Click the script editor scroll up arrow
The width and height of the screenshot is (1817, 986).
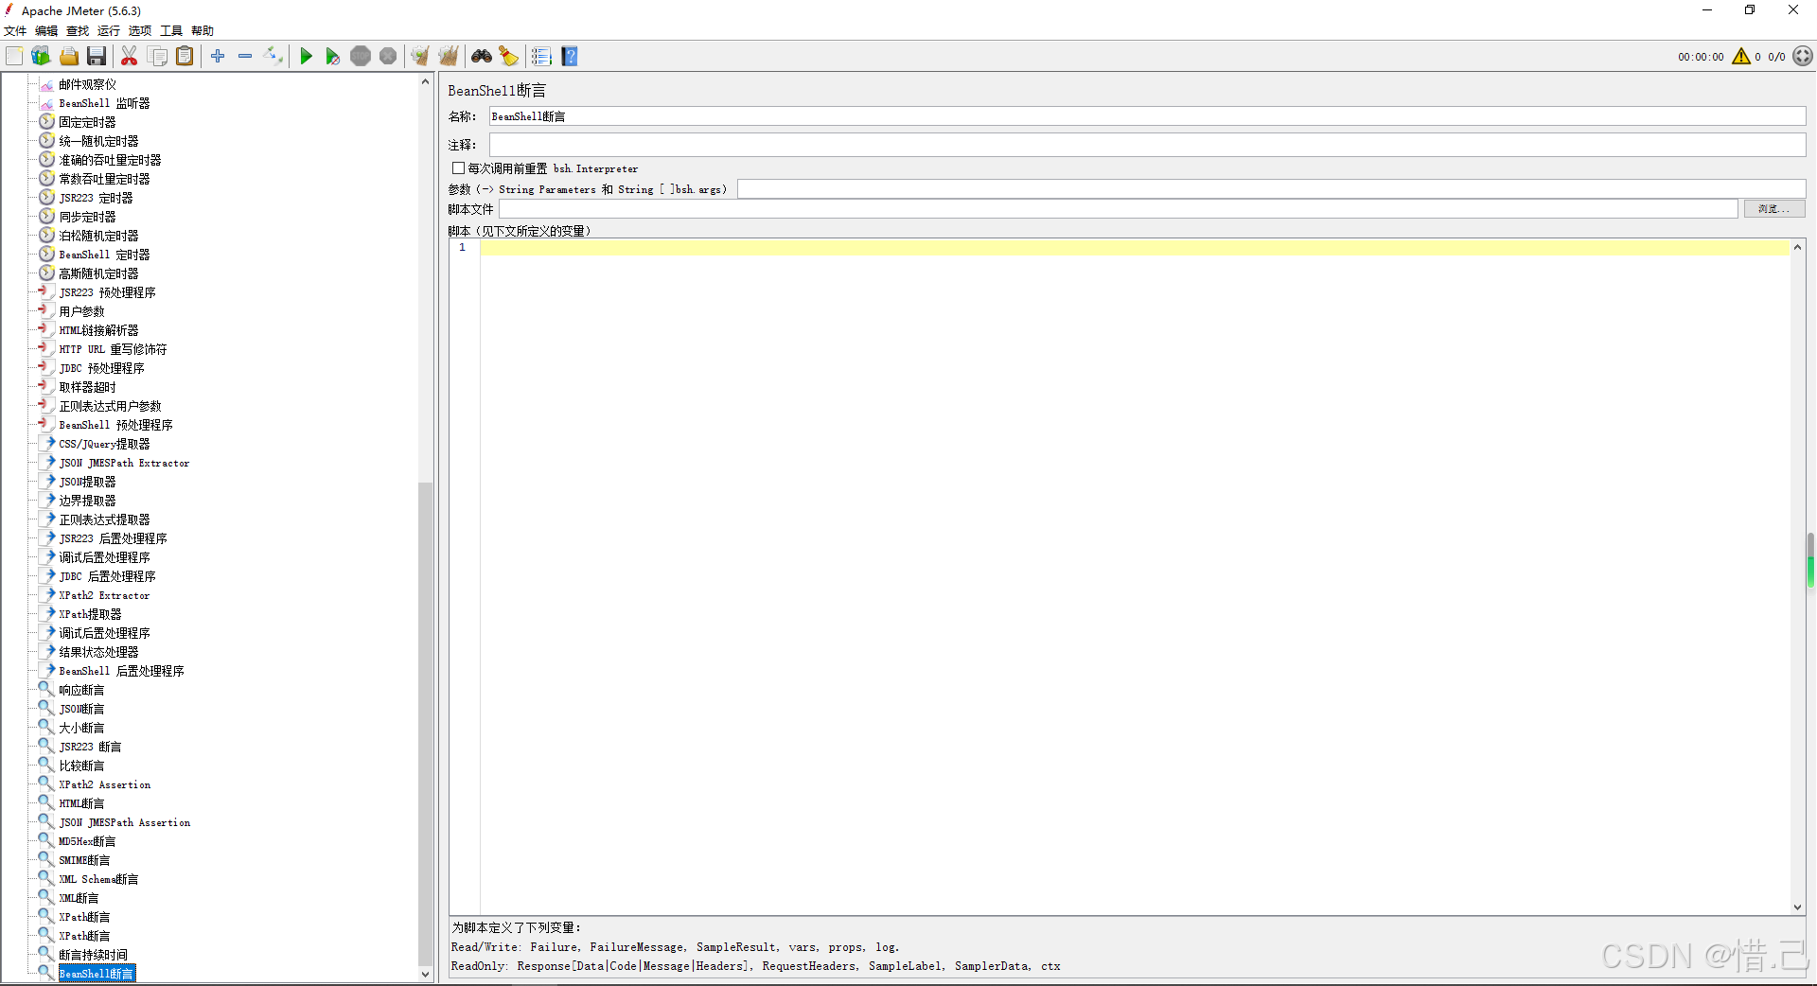[1797, 247]
